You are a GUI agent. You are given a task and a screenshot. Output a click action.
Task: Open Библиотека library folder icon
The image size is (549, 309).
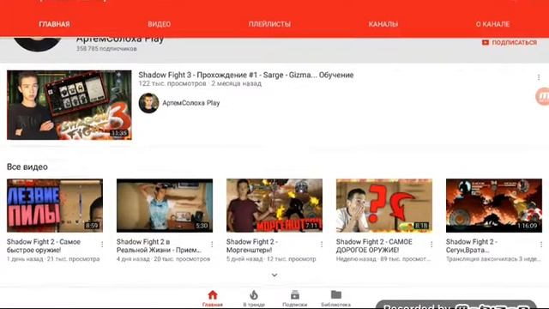coord(335,299)
